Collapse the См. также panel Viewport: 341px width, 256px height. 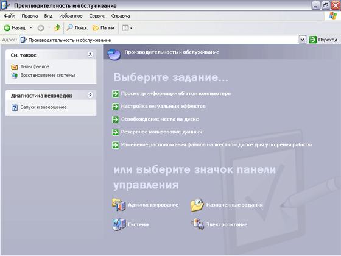90,54
